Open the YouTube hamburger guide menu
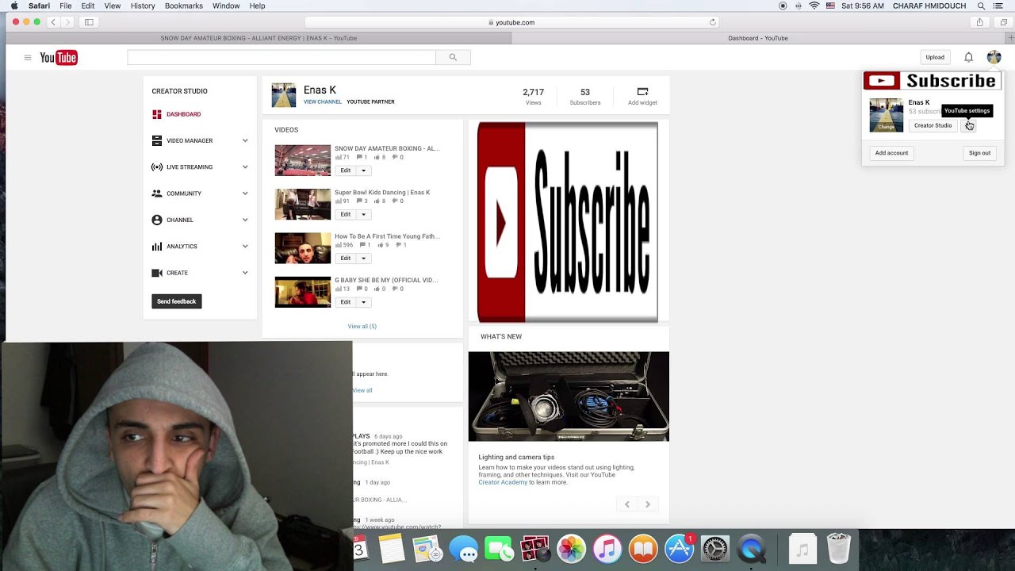 click(28, 58)
